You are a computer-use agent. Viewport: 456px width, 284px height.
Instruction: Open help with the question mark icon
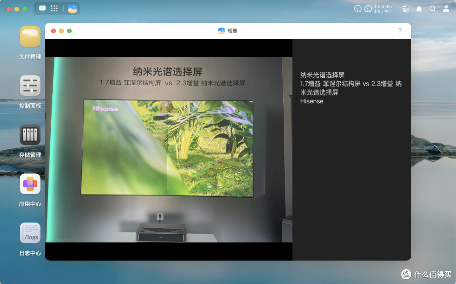tap(400, 31)
